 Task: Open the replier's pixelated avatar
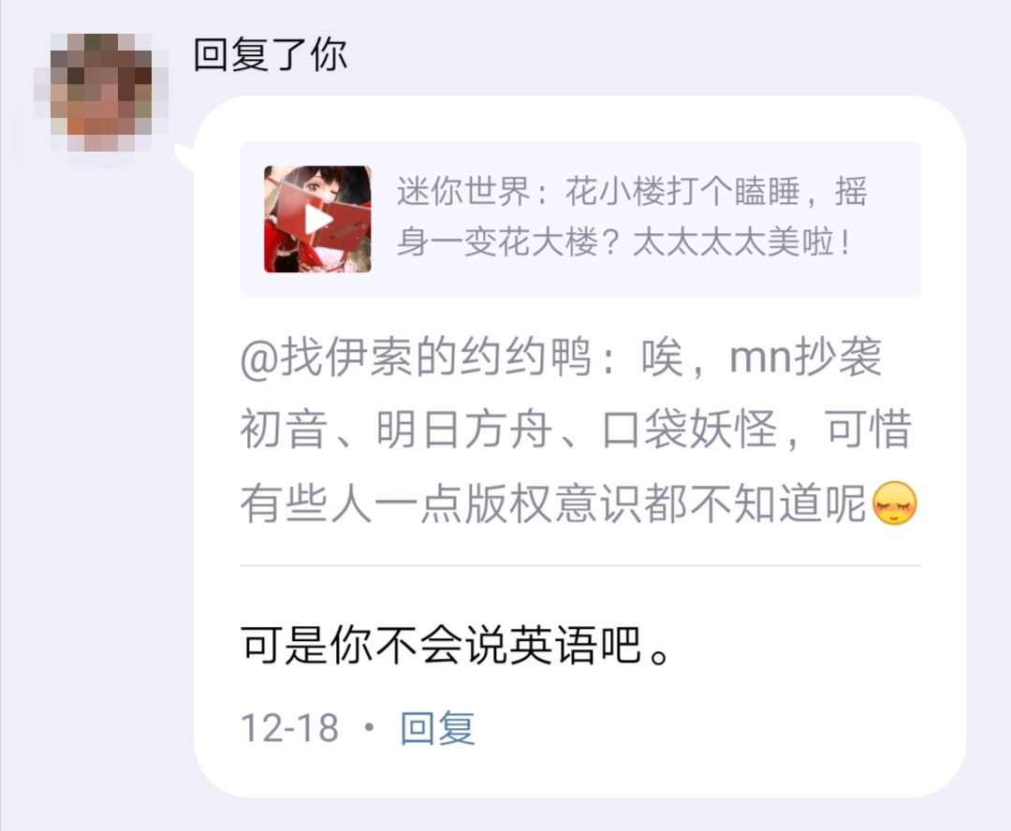click(100, 93)
